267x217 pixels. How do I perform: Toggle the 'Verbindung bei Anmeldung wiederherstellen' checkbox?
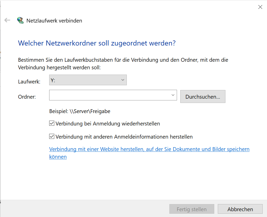pos(52,124)
